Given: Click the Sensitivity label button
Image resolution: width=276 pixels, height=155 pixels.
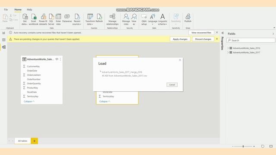Looking at the screenshot, I should coord(176,19).
